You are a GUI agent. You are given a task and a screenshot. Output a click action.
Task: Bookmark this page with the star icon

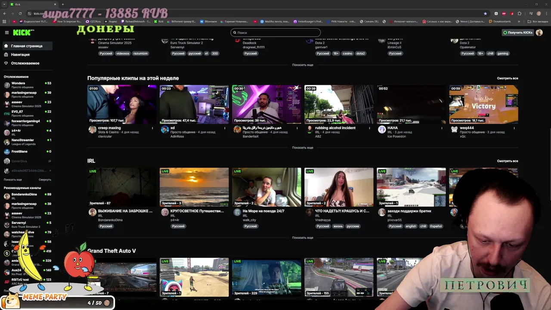(486, 13)
